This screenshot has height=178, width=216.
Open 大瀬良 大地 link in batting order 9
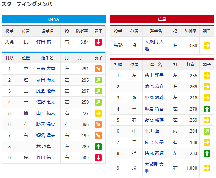coord(154,168)
